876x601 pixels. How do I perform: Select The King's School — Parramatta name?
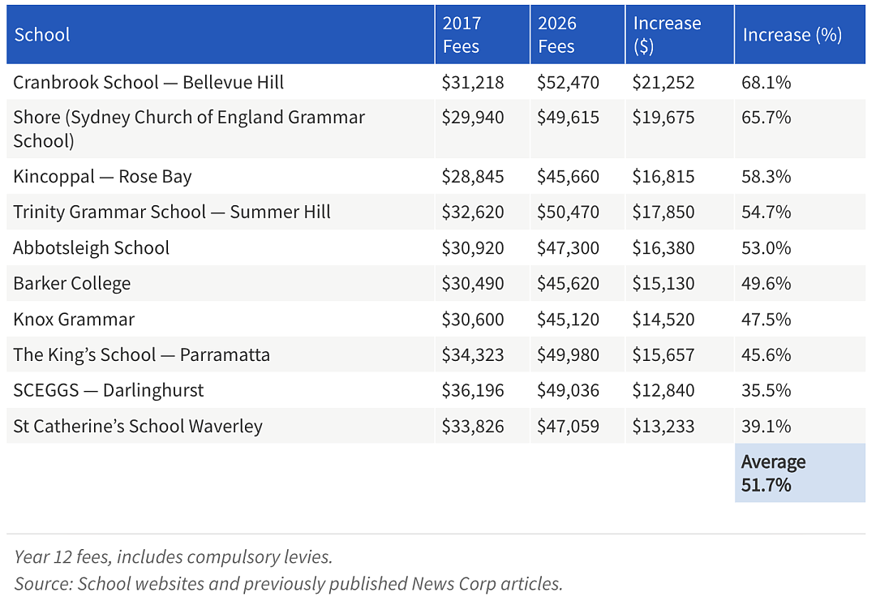[142, 355]
